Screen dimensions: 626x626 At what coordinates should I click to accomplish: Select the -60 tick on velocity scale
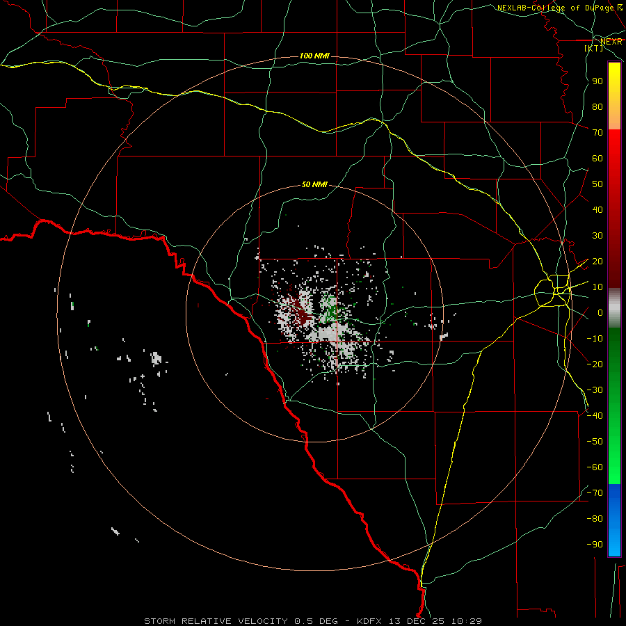click(x=595, y=467)
